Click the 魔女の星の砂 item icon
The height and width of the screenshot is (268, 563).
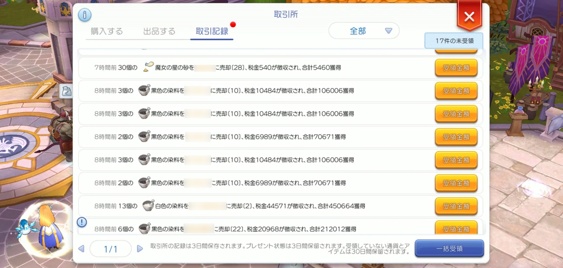click(x=149, y=67)
